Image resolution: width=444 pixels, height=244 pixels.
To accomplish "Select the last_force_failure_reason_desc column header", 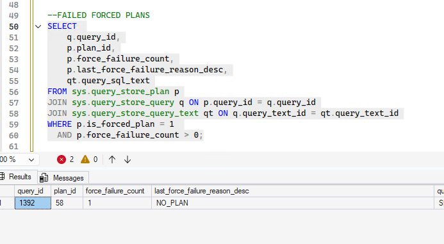I will point(293,191).
